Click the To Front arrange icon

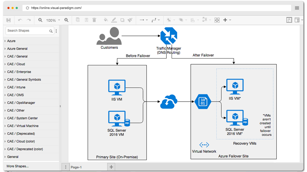coord(169,20)
